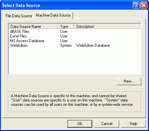
Task: Click the Cancel button
Action: point(107,124)
